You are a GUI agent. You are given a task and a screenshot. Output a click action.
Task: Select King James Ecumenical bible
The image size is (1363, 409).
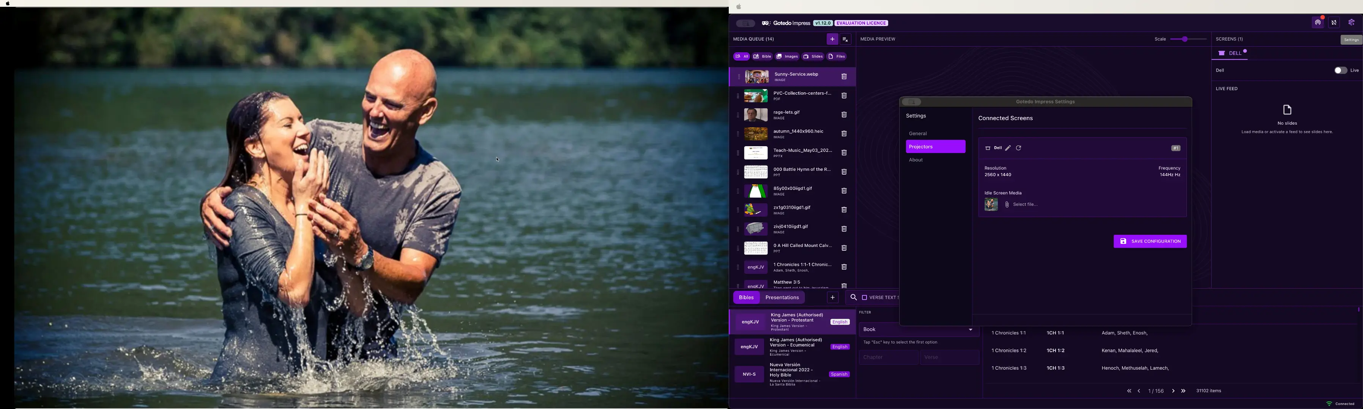(x=792, y=347)
